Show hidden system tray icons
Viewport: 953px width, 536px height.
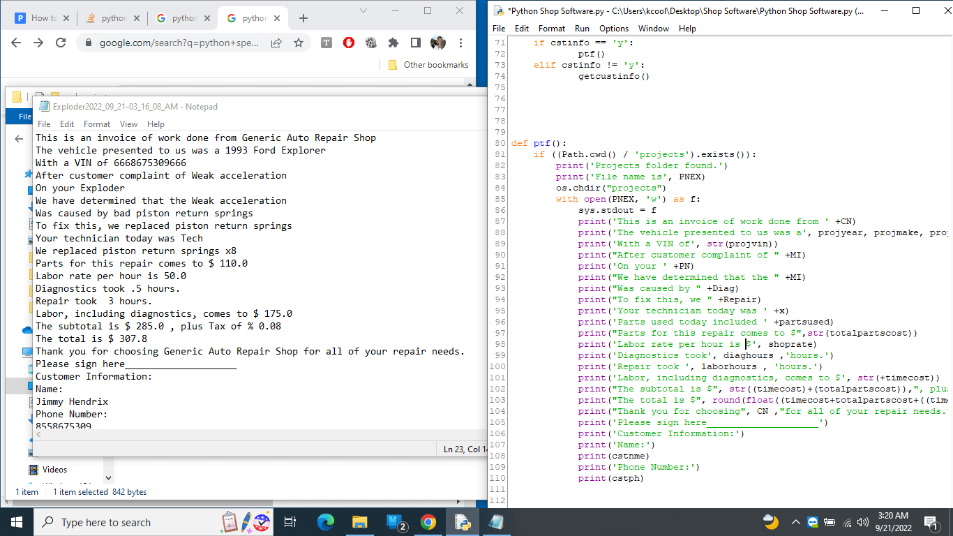tap(795, 522)
